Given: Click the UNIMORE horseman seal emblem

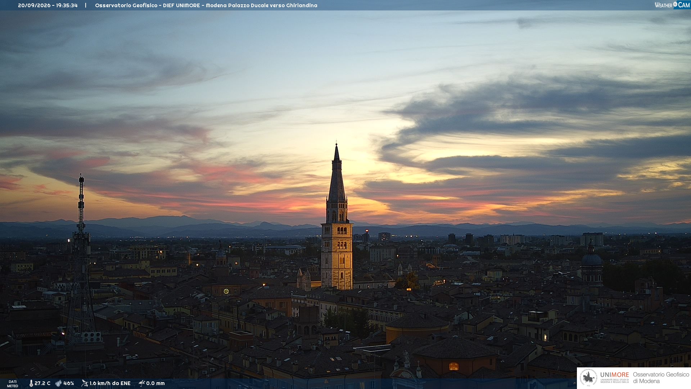Looking at the screenshot, I should tap(588, 377).
